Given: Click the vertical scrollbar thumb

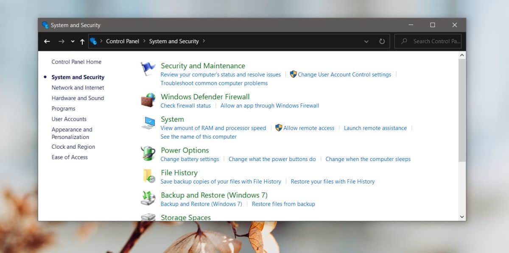Looking at the screenshot, I should click(x=462, y=110).
